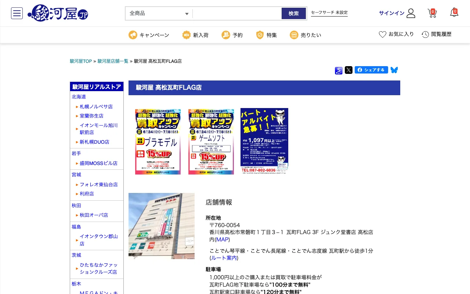Viewport: 470px width, 294px height.
Task: Go to 駿河屋店舗一覧 breadcrumb
Action: [x=113, y=61]
